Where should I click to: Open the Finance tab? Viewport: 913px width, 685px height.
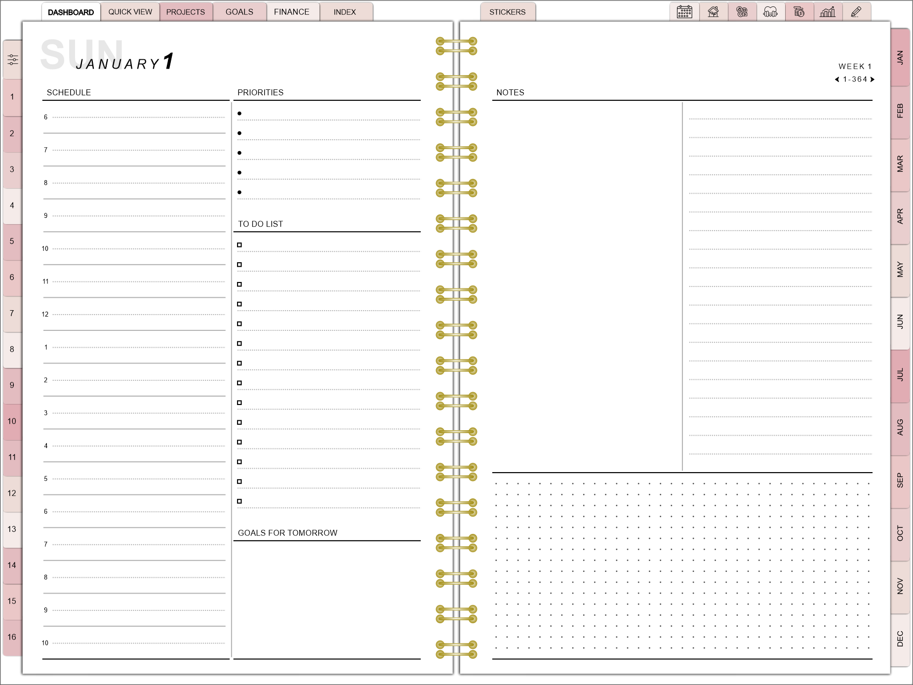[291, 12]
